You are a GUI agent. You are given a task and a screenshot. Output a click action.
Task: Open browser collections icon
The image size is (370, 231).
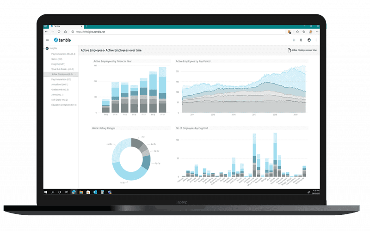click(x=304, y=32)
